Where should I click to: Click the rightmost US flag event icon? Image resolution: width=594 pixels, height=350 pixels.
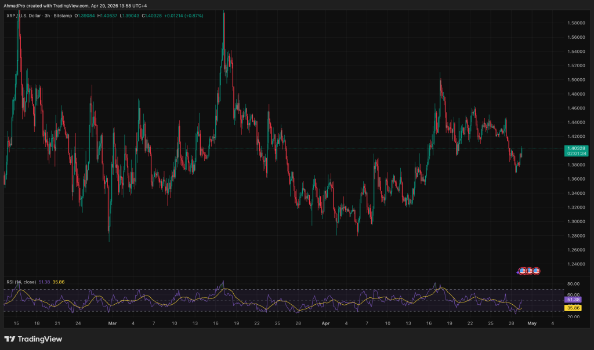[x=537, y=271]
